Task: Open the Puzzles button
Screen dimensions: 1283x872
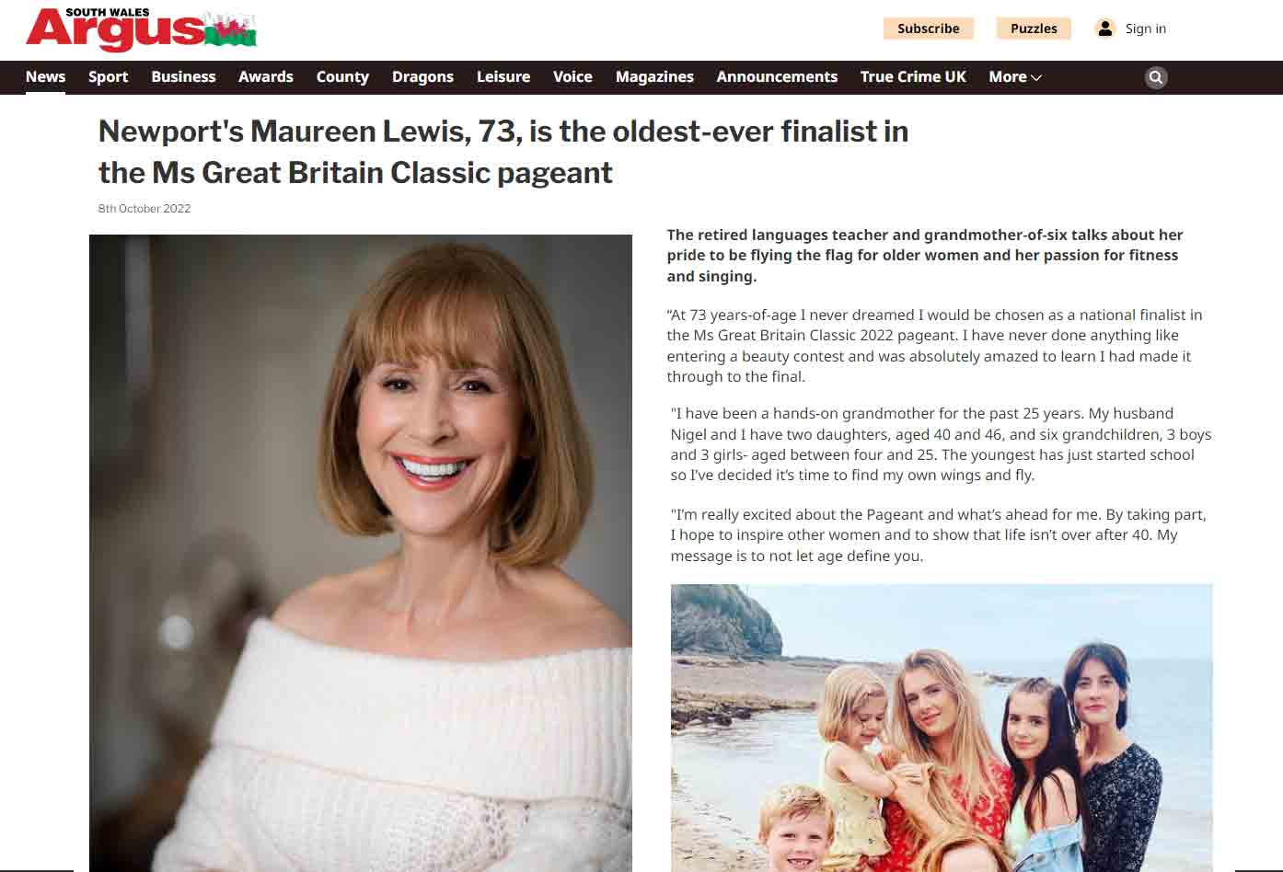Action: coord(1034,29)
